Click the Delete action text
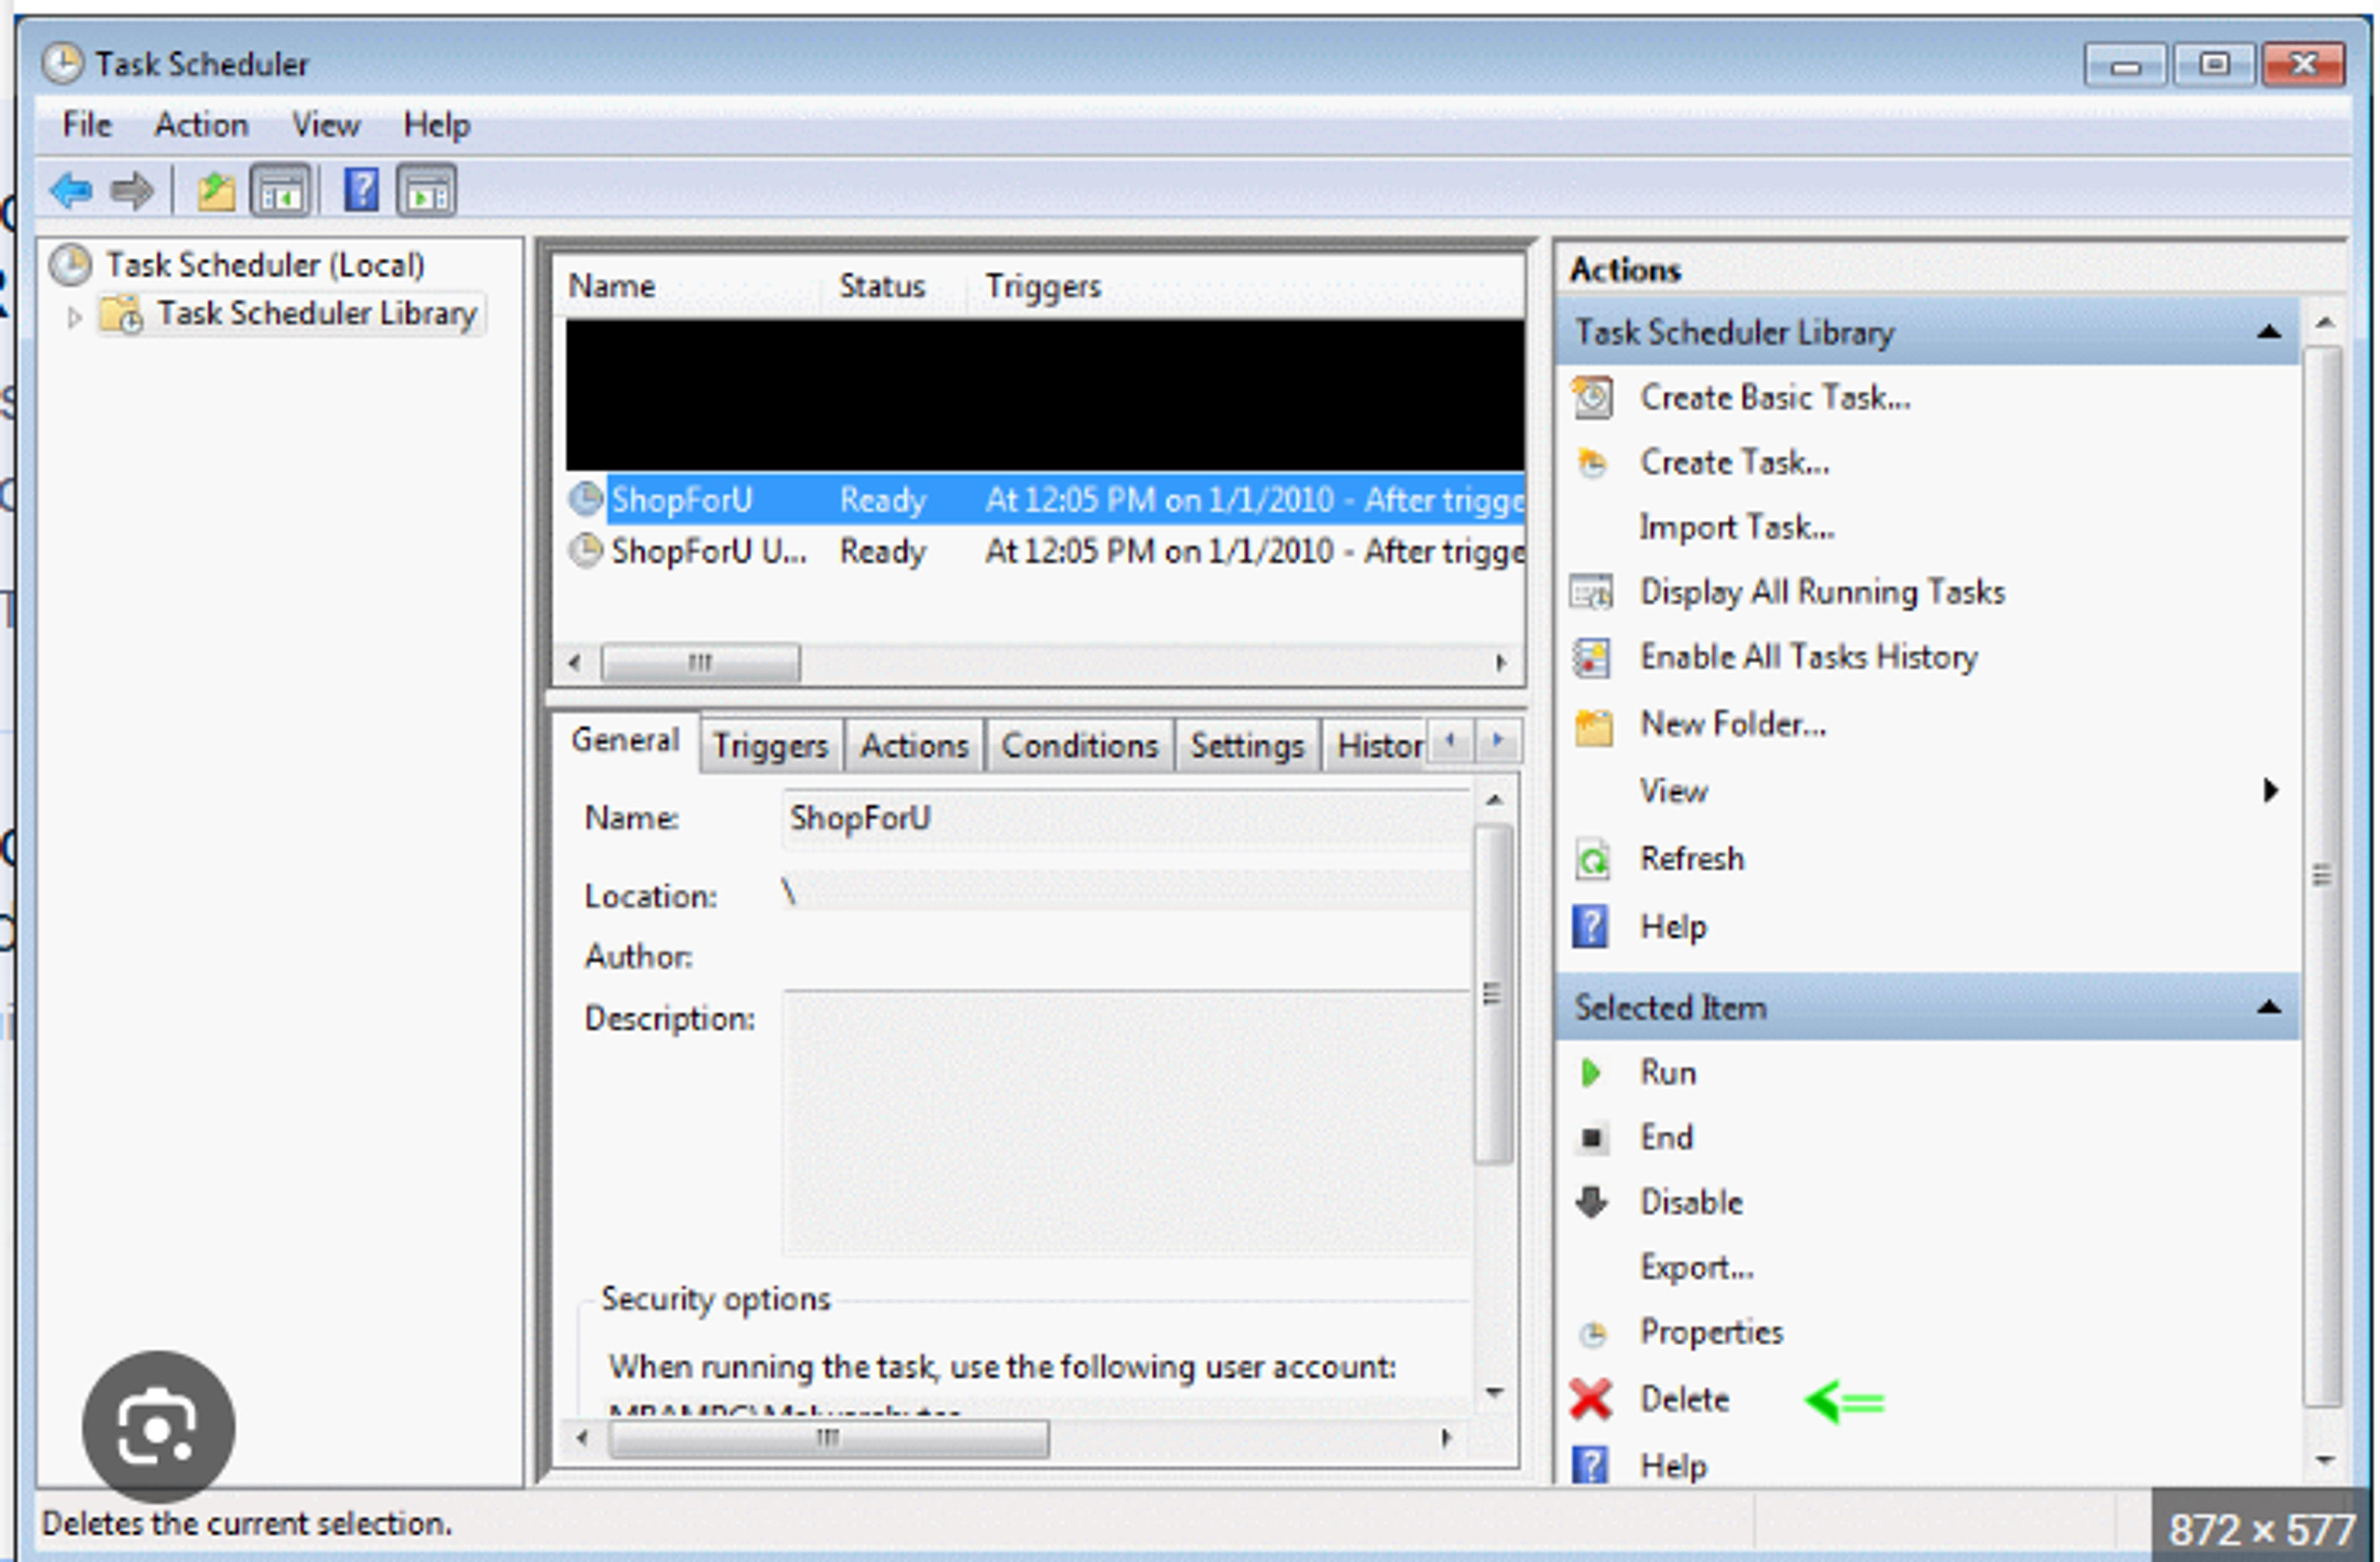The width and height of the screenshot is (2380, 1562). click(x=1685, y=1400)
